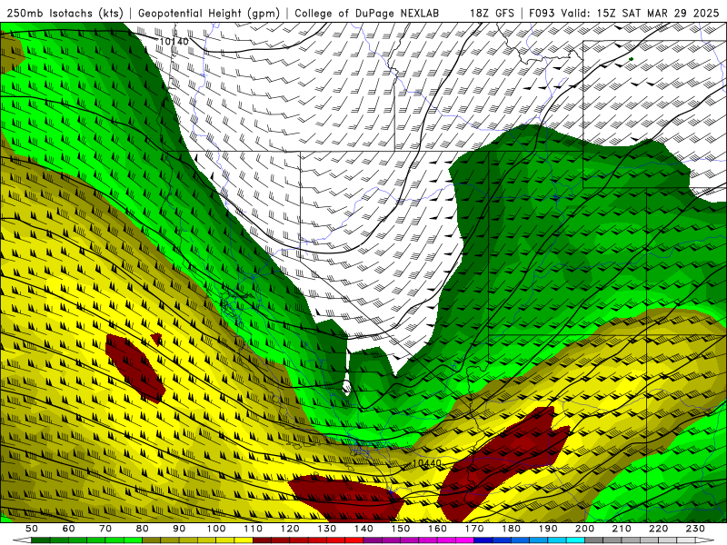The width and height of the screenshot is (727, 545).
Task: Click the 70 value on the color scale
Action: (105, 529)
